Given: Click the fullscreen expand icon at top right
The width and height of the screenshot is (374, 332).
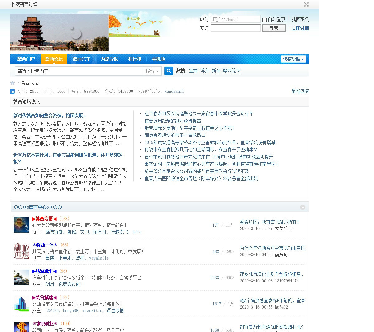Looking at the screenshot, I should tap(306, 4).
